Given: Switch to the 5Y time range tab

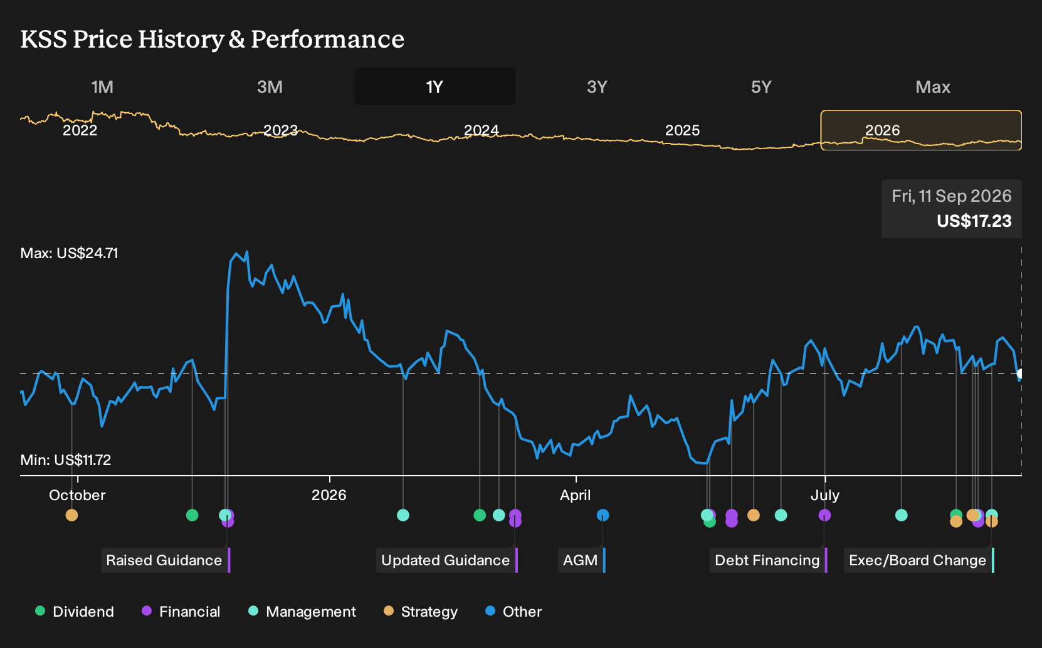Looking at the screenshot, I should tap(761, 86).
